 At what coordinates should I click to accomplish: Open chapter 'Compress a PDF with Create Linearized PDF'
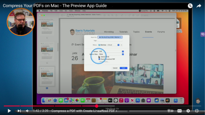[x=84, y=111]
